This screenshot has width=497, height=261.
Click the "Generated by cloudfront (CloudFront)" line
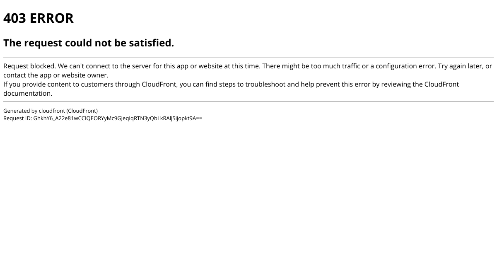click(x=51, y=111)
